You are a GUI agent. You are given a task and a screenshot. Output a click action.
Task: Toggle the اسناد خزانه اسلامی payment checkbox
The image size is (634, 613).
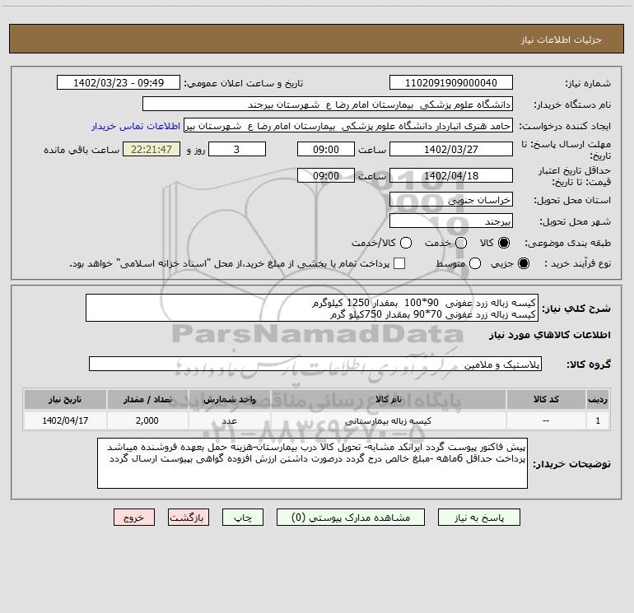point(399,263)
